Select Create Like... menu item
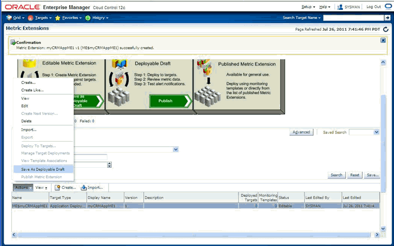This screenshot has height=246, width=394. pyautogui.click(x=32, y=90)
